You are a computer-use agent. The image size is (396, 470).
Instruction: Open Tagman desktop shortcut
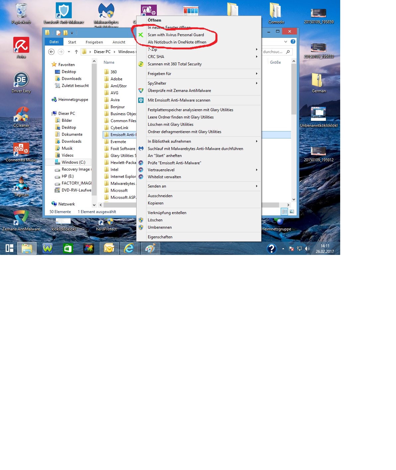(21, 186)
